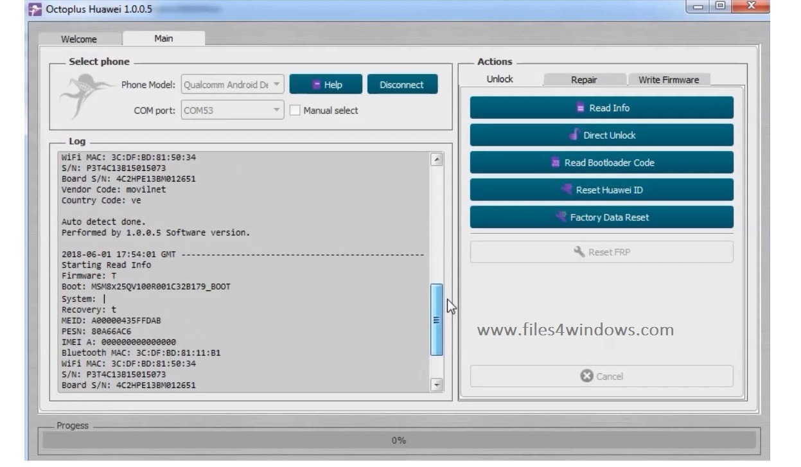This screenshot has width=801, height=467.
Task: Click log line 'IMEI A: 000000000000000'
Action: [119, 342]
